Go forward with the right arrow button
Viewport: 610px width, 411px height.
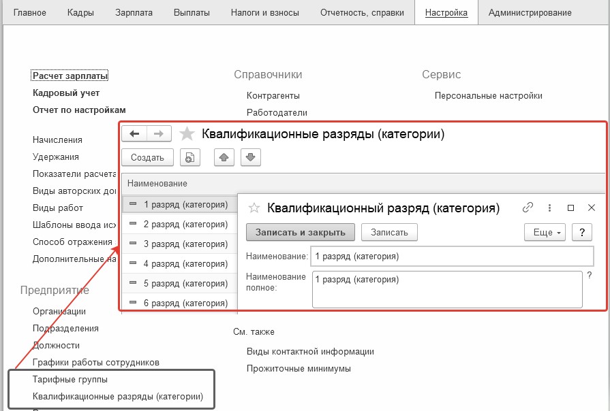pos(159,134)
